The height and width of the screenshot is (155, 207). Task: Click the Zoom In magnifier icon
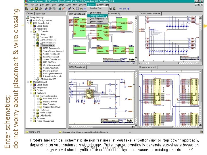tap(46, 9)
